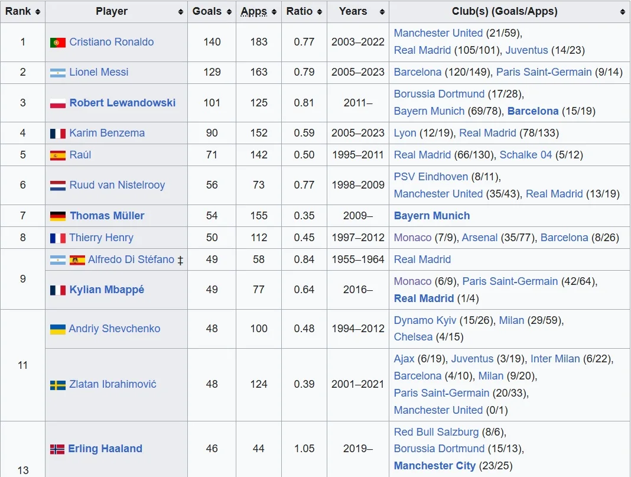The height and width of the screenshot is (477, 631).
Task: Click the Player column header
Action: pos(112,11)
